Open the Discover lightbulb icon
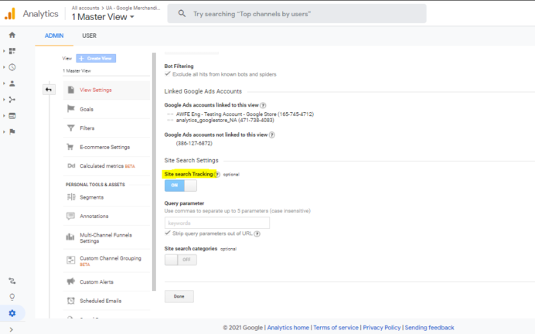The image size is (535, 334). (x=12, y=297)
